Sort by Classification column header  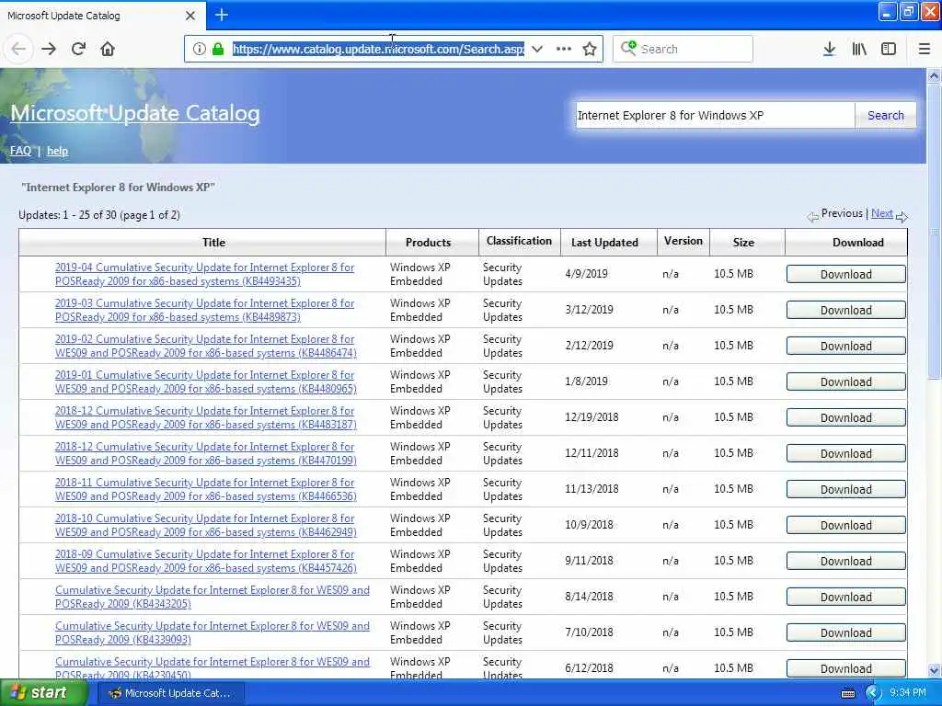tap(519, 241)
